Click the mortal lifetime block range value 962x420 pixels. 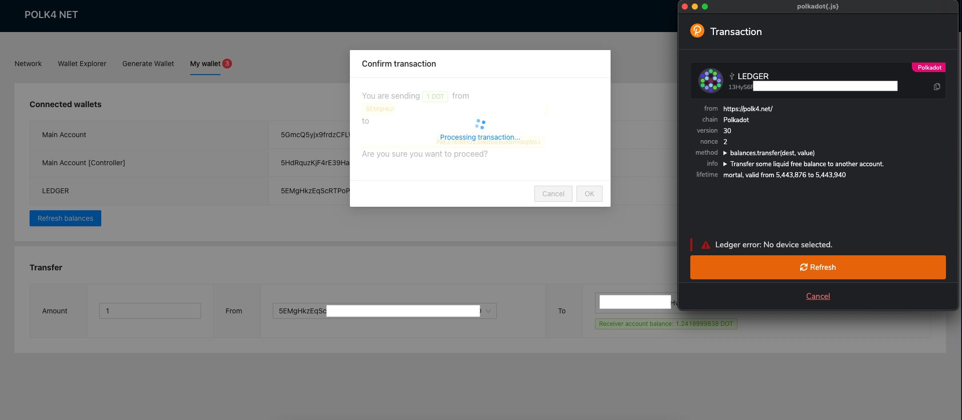(x=785, y=175)
